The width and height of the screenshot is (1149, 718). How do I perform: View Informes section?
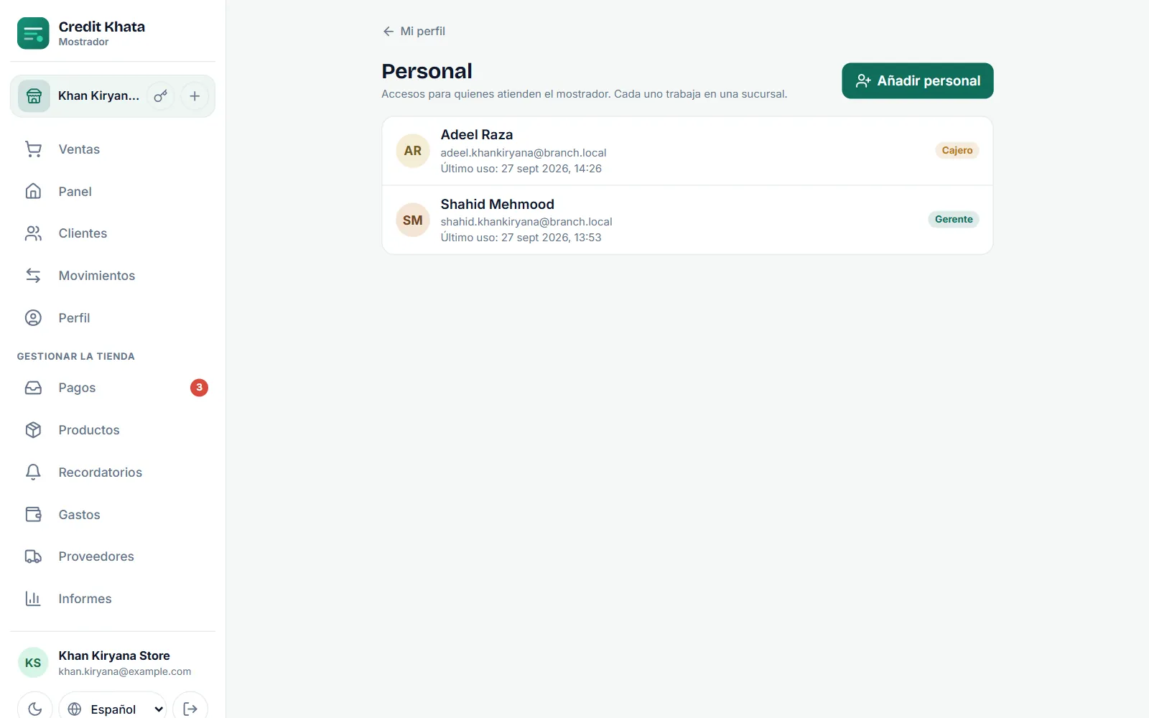[113, 599]
